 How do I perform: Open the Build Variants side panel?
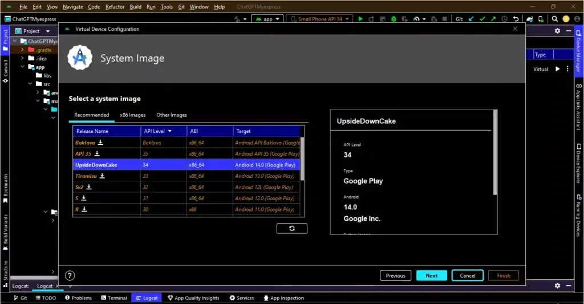5,232
